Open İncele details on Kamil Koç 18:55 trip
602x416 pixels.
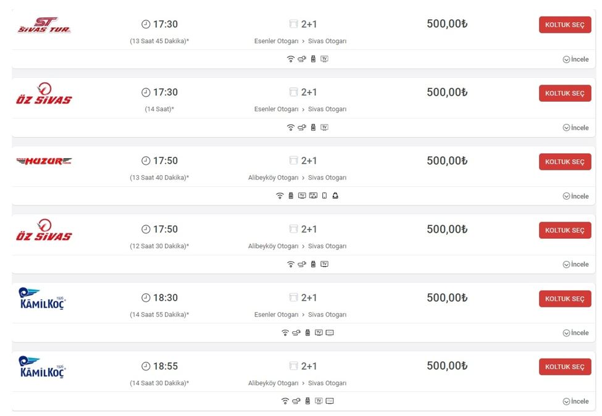575,401
